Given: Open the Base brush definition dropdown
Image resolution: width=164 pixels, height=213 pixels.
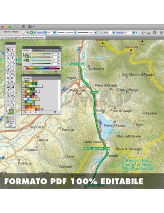Looking at the screenshot, I should point(96,33).
